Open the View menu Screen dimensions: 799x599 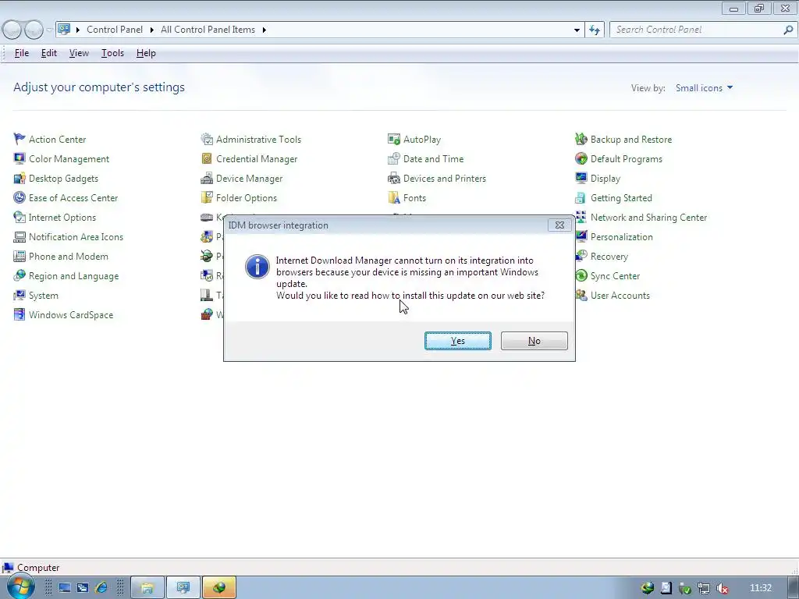[79, 53]
